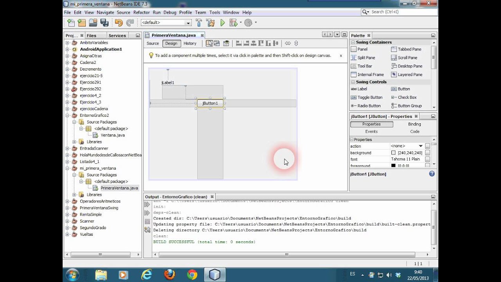The width and height of the screenshot is (501, 282).
Task: Toggle vertical resizability arrow icon
Action: [296, 43]
